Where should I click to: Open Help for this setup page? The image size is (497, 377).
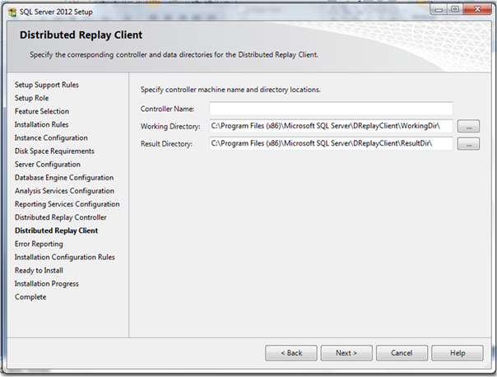tap(458, 353)
